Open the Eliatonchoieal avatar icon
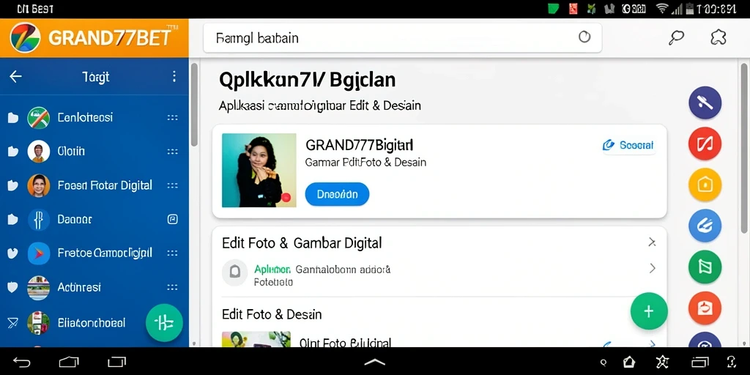Viewport: 750px width, 375px height. click(x=38, y=323)
